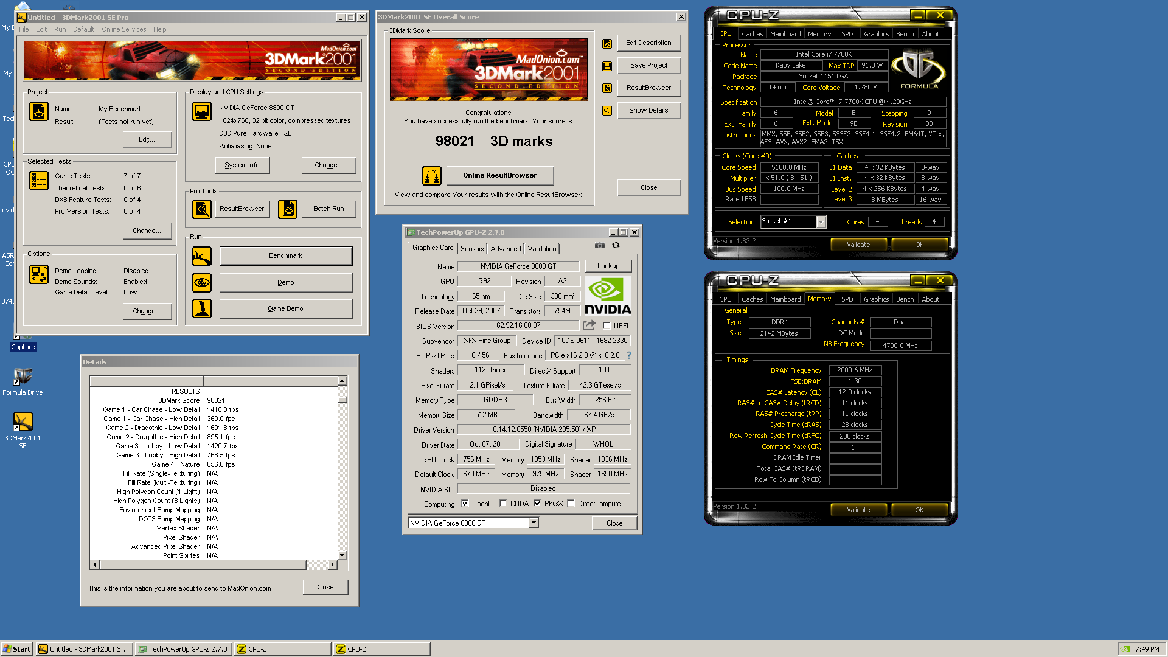The height and width of the screenshot is (657, 1168).
Task: Click the ResultBrowser icon in the score window
Action: tap(607, 88)
